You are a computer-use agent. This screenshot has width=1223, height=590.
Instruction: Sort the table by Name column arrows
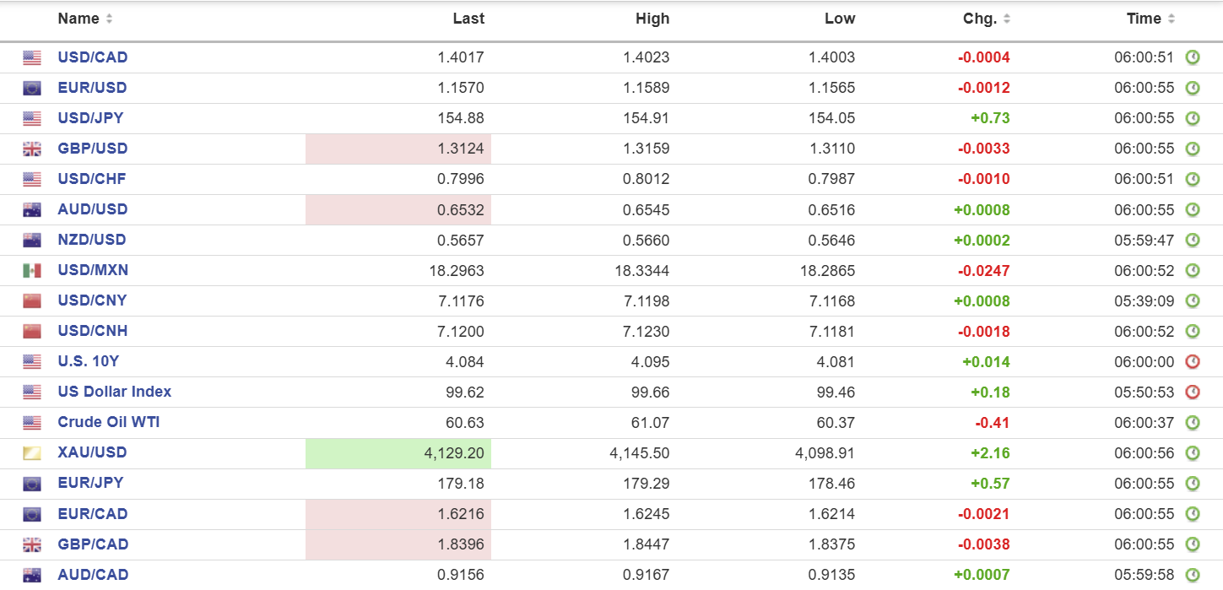pos(110,19)
